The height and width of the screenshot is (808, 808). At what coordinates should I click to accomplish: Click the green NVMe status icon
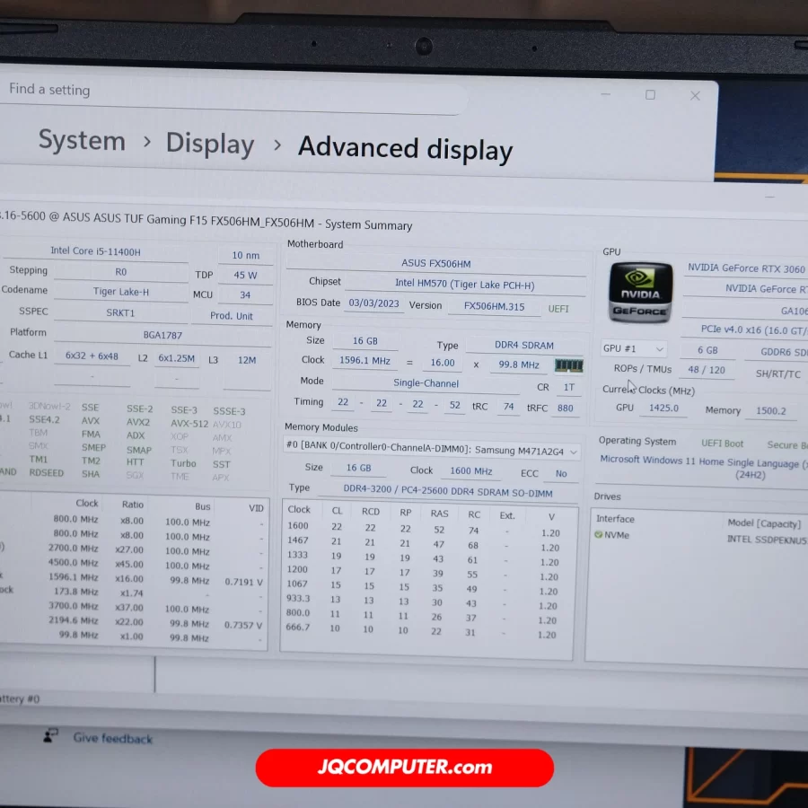(598, 535)
